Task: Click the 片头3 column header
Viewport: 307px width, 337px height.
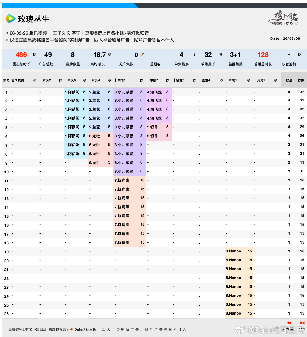Action: click(71, 80)
